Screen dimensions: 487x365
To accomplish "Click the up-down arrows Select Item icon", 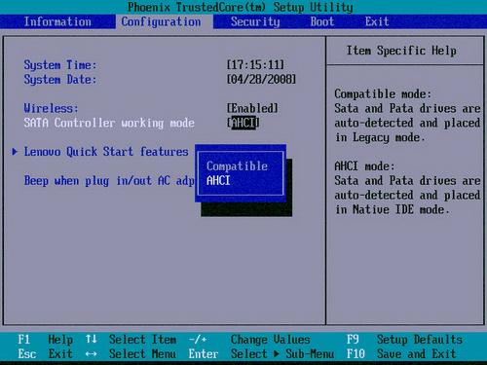I will tap(92, 340).
